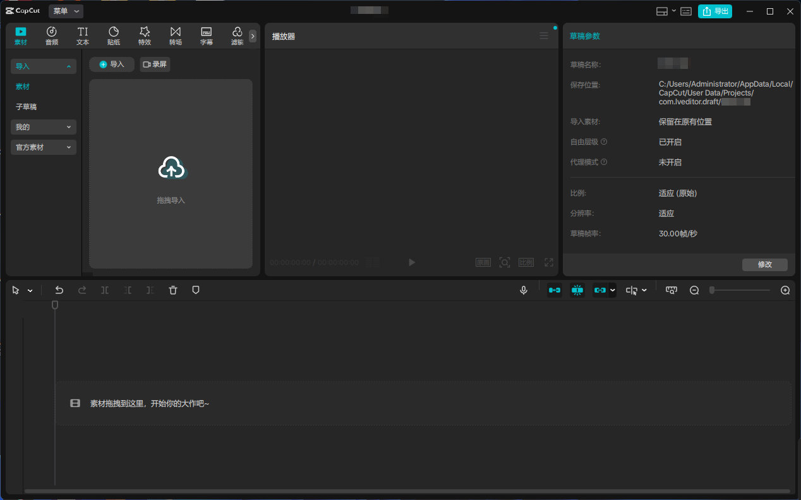Screen dimensions: 801x500
Task: Open the 特效 (Effects) panel
Action: click(145, 36)
